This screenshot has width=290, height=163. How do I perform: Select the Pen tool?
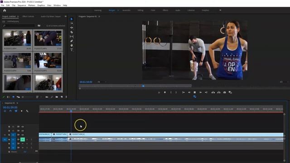click(x=72, y=41)
